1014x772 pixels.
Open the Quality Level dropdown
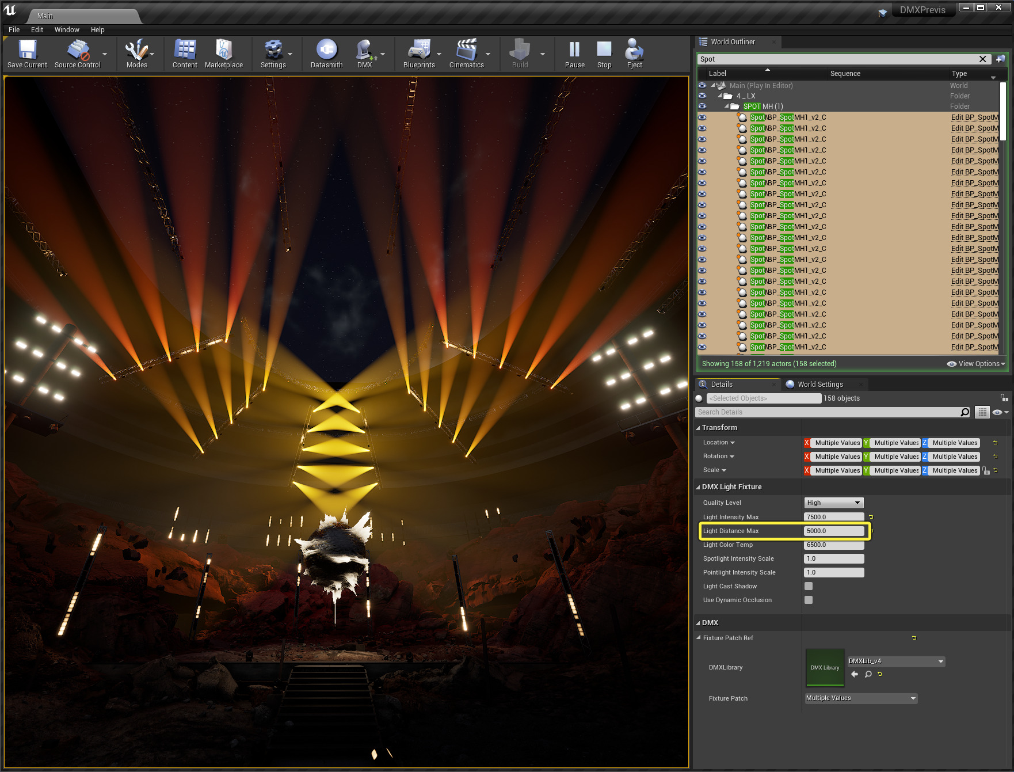point(833,503)
